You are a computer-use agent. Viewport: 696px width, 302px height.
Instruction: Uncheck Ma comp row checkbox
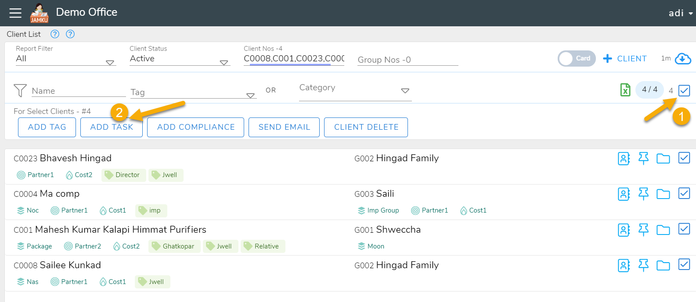coord(684,193)
